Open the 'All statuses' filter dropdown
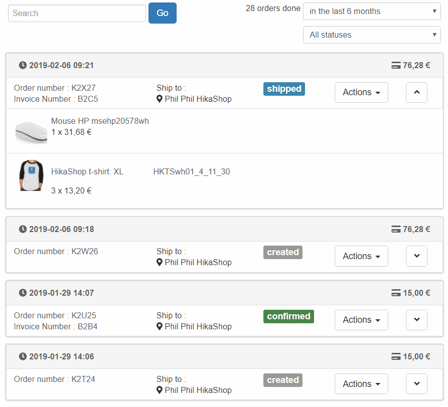The width and height of the screenshot is (448, 407). pyautogui.click(x=372, y=35)
